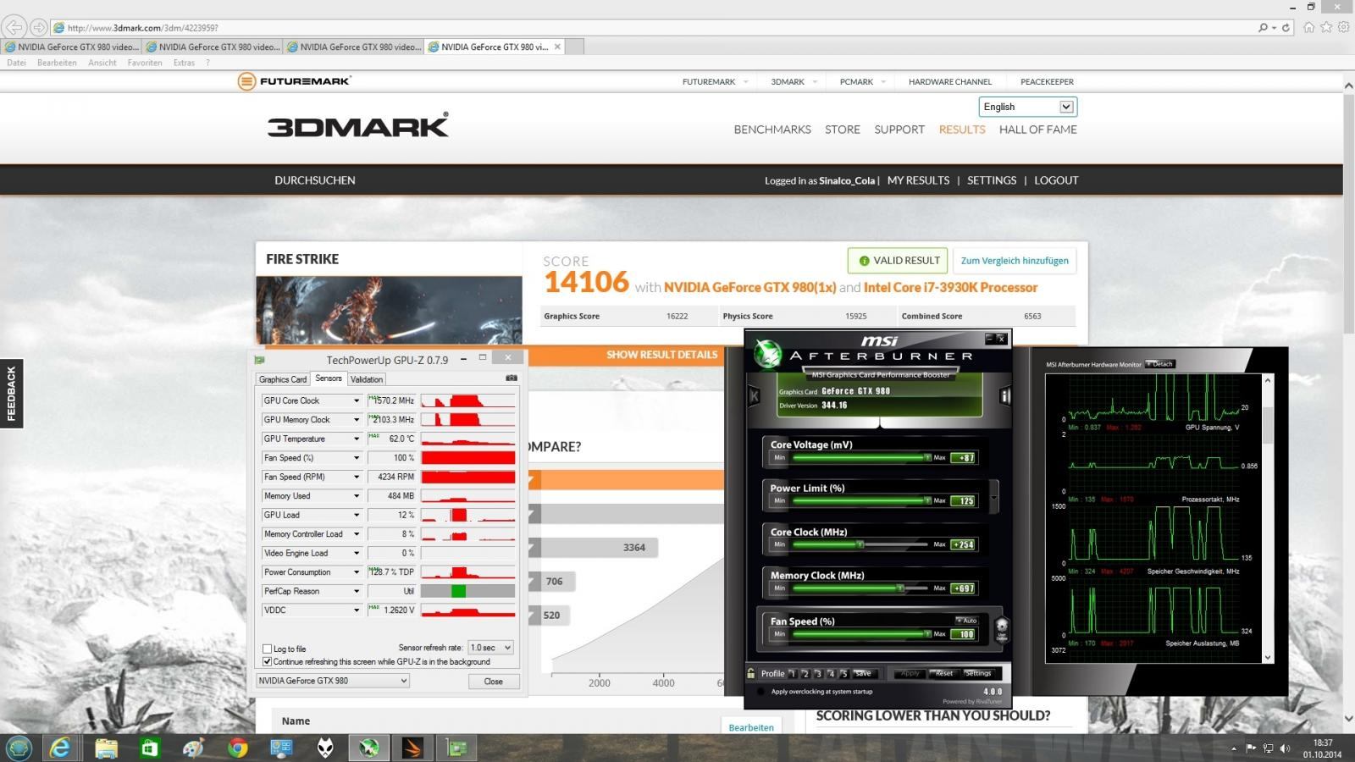
Task: Click the GPU-Z screenshot camera icon
Action: (x=511, y=378)
